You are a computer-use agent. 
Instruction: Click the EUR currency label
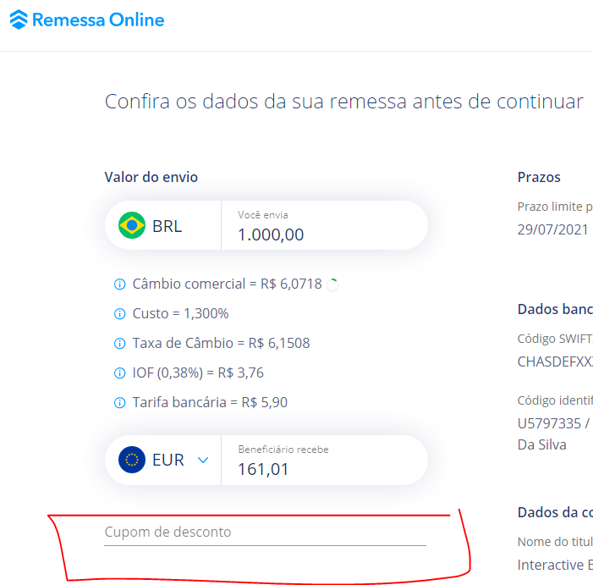pyautogui.click(x=168, y=461)
